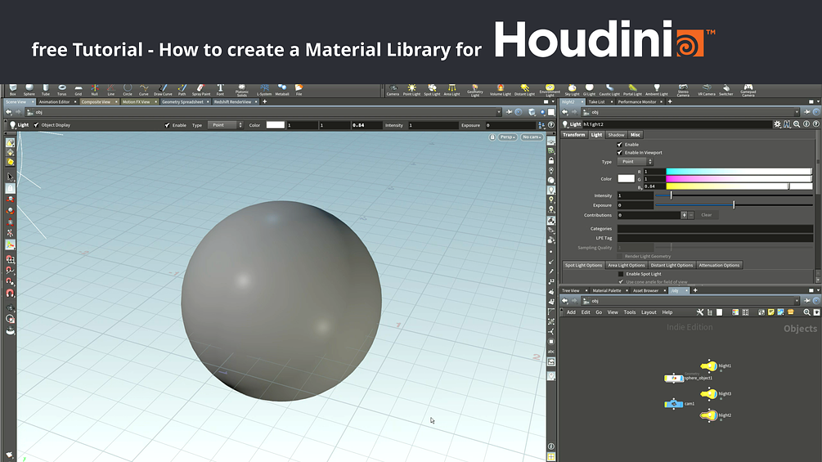Open the Transform parameter tab
This screenshot has height=462, width=822.
click(573, 135)
